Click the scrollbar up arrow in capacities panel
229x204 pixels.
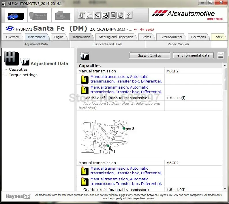[225, 65]
